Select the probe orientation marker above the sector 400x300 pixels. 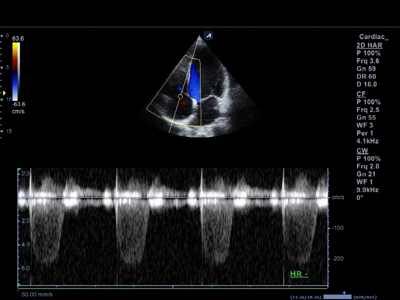coord(209,36)
